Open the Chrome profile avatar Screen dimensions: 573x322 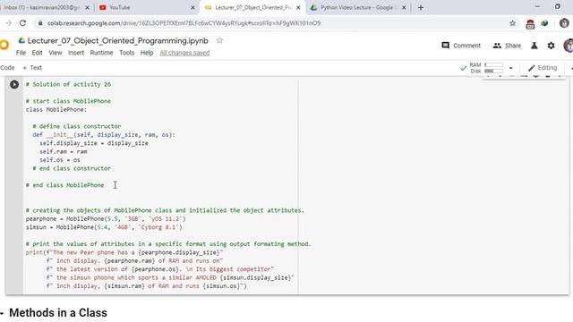pos(564,23)
